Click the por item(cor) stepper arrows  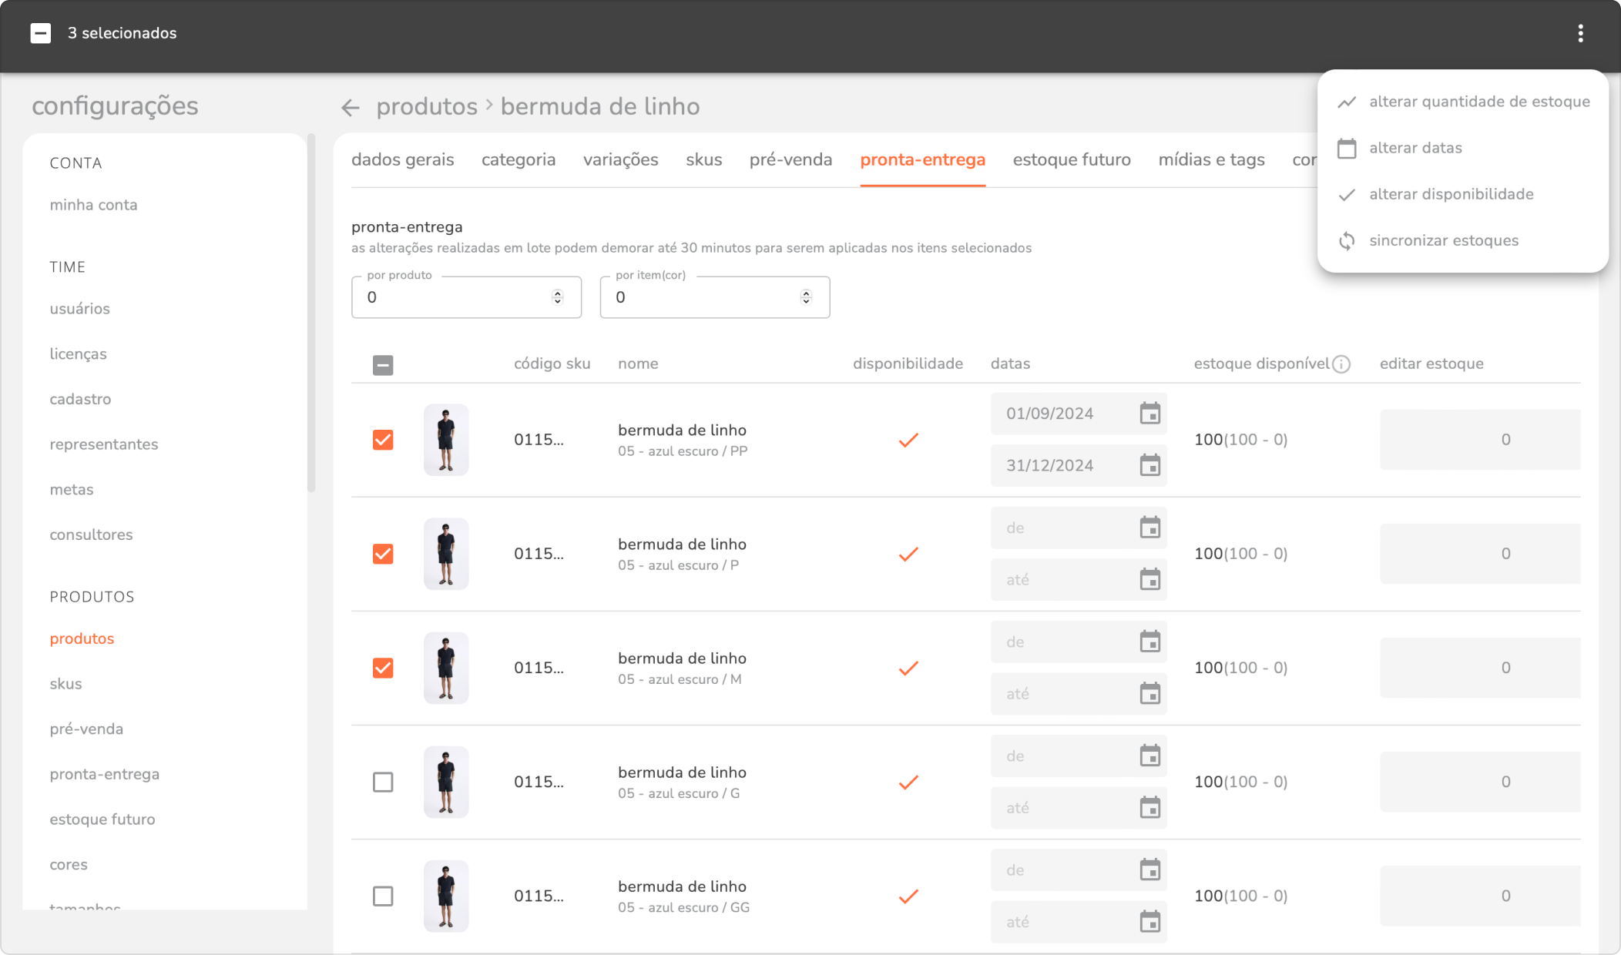click(806, 297)
